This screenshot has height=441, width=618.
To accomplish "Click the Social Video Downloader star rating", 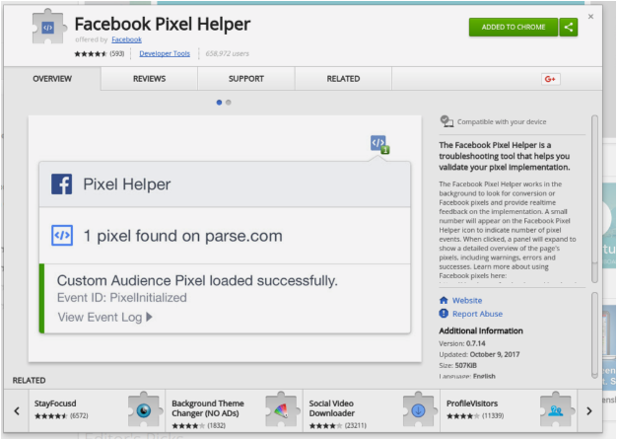I will 325,426.
